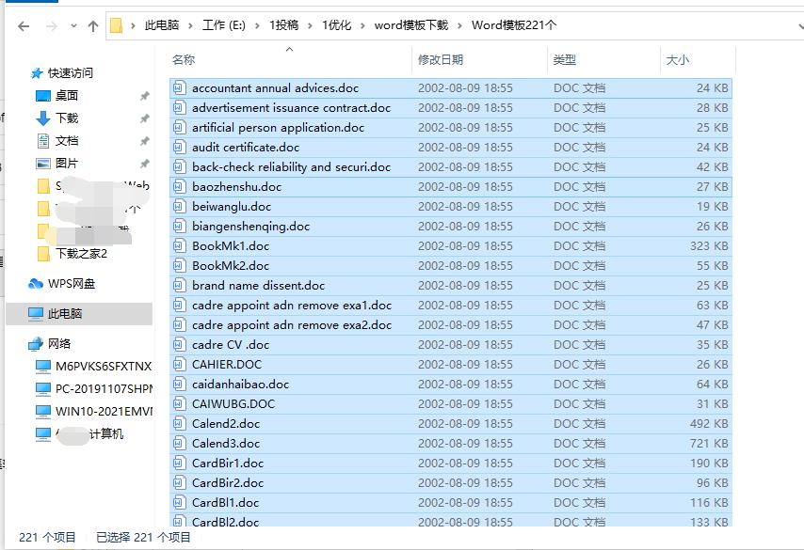This screenshot has width=804, height=550.
Task: Click the word模板下载 breadcrumb segment
Action: pyautogui.click(x=410, y=25)
